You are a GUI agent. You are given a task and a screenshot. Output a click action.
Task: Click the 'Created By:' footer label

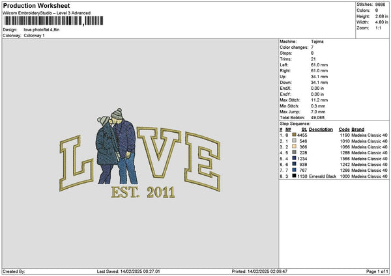pyautogui.click(x=14, y=271)
